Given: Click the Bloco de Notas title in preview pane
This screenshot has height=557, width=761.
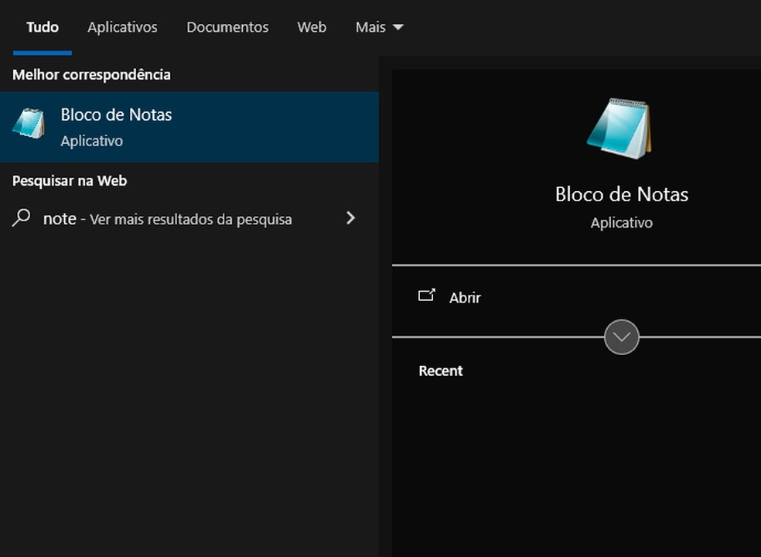Looking at the screenshot, I should [621, 194].
